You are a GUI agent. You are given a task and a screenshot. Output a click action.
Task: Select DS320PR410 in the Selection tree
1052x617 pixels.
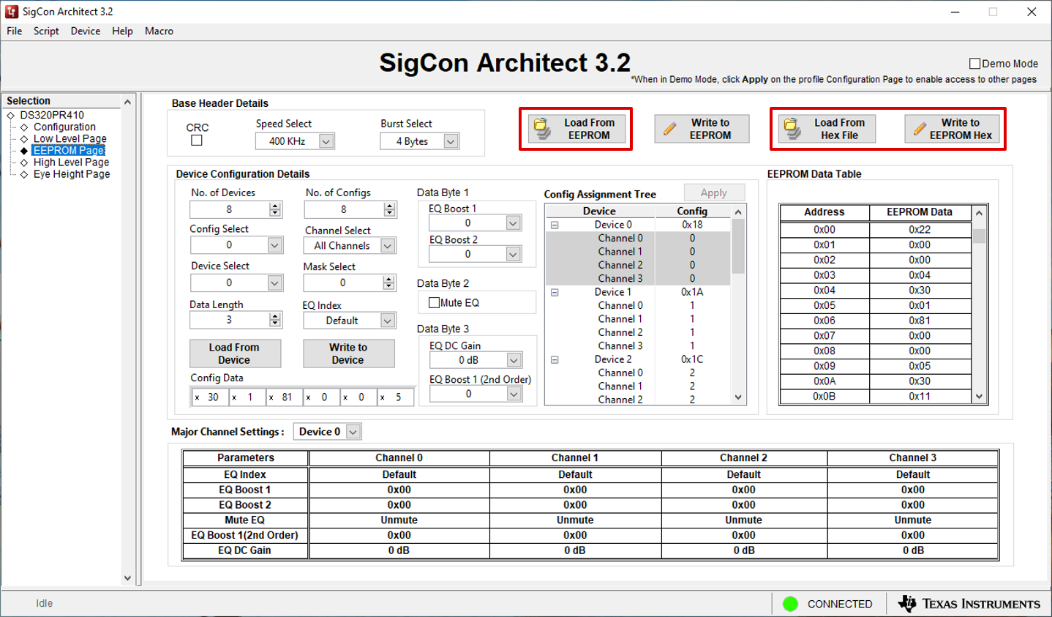[52, 115]
